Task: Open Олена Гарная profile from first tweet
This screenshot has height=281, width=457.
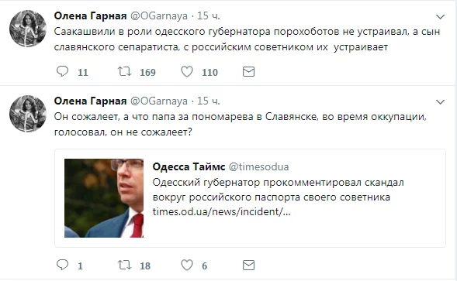Action: 90,15
